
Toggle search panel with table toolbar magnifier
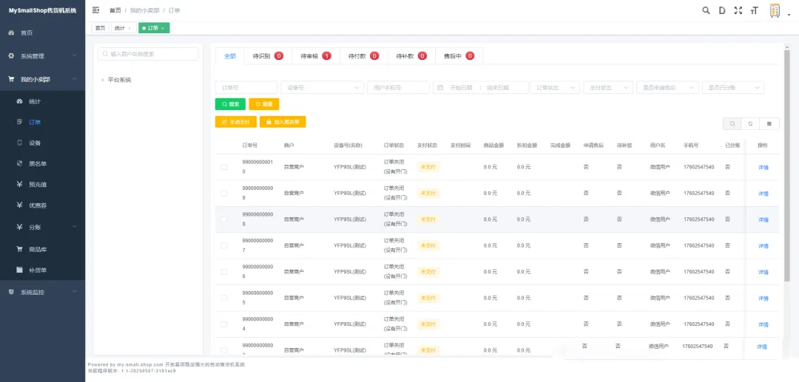[732, 123]
